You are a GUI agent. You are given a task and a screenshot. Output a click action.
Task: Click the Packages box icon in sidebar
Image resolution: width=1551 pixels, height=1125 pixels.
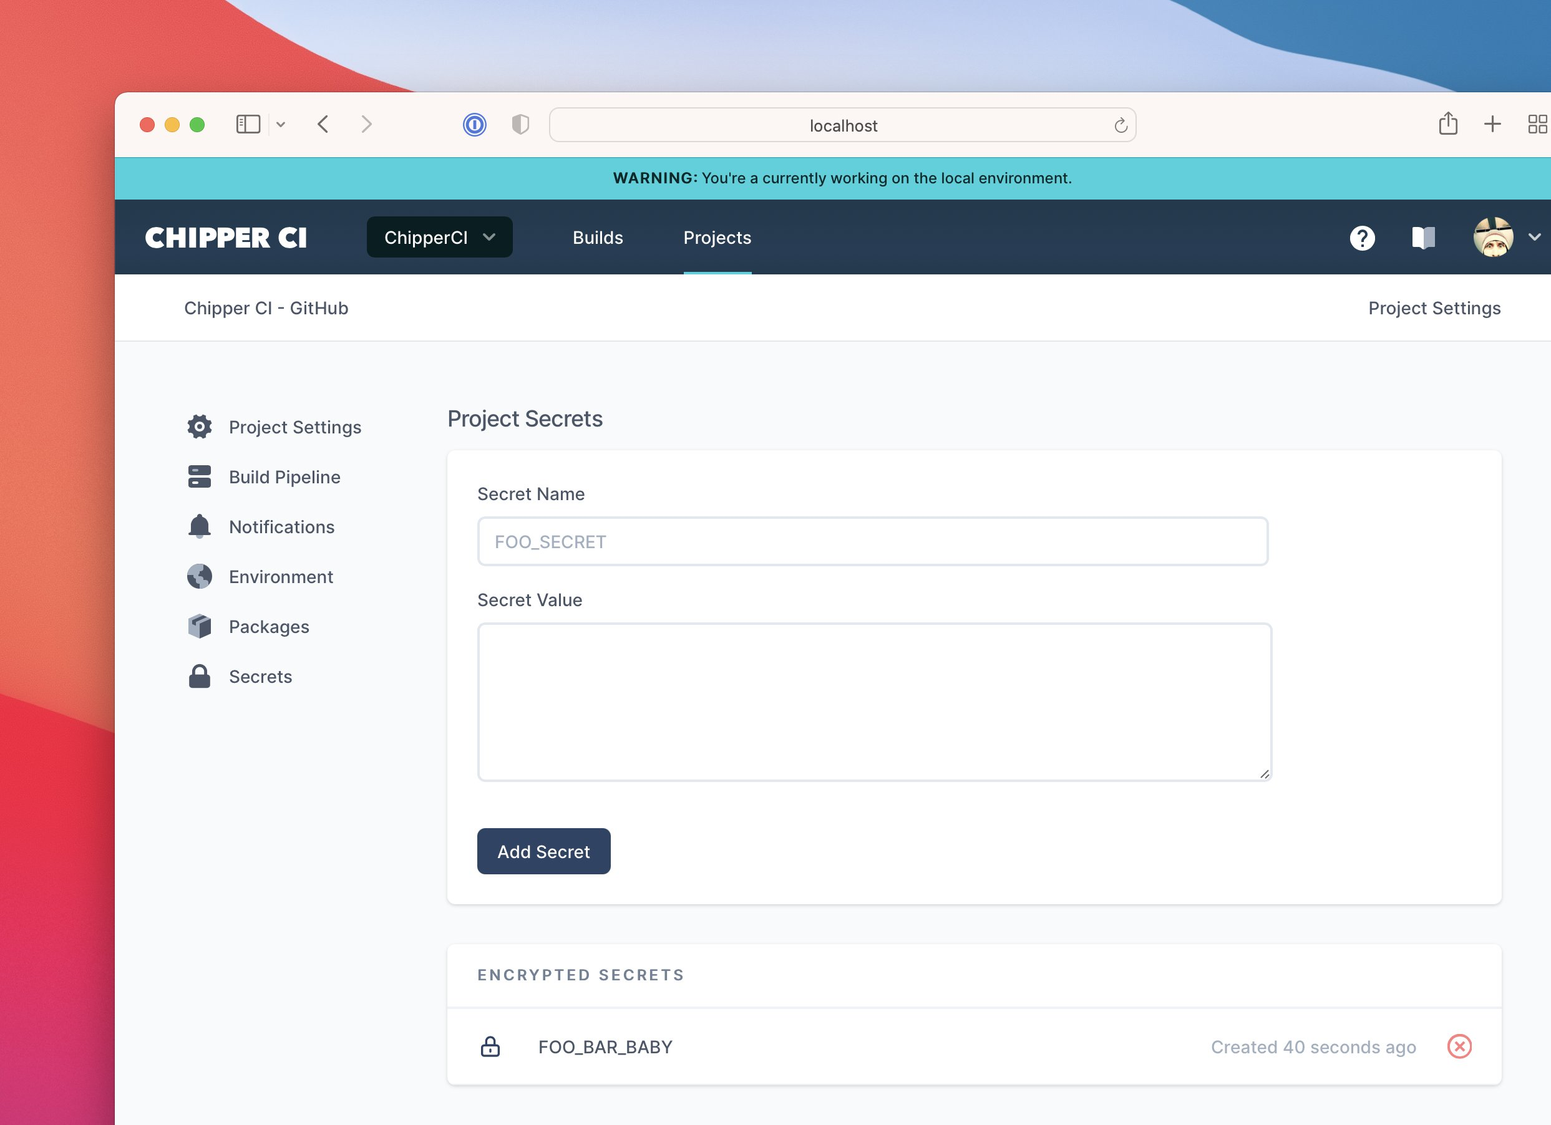pos(198,624)
